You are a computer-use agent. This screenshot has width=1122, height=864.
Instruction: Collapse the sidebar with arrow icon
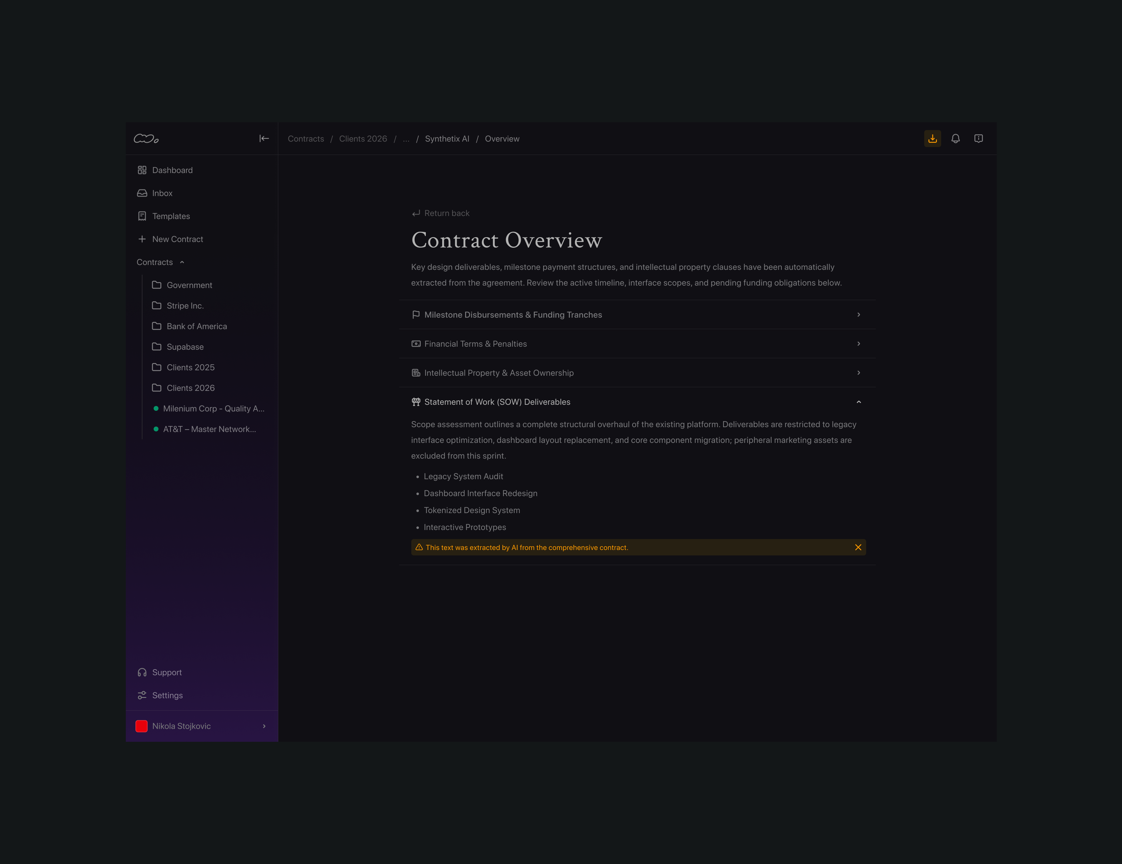[264, 138]
